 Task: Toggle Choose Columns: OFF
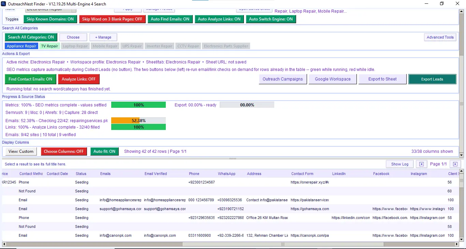[x=64, y=151]
